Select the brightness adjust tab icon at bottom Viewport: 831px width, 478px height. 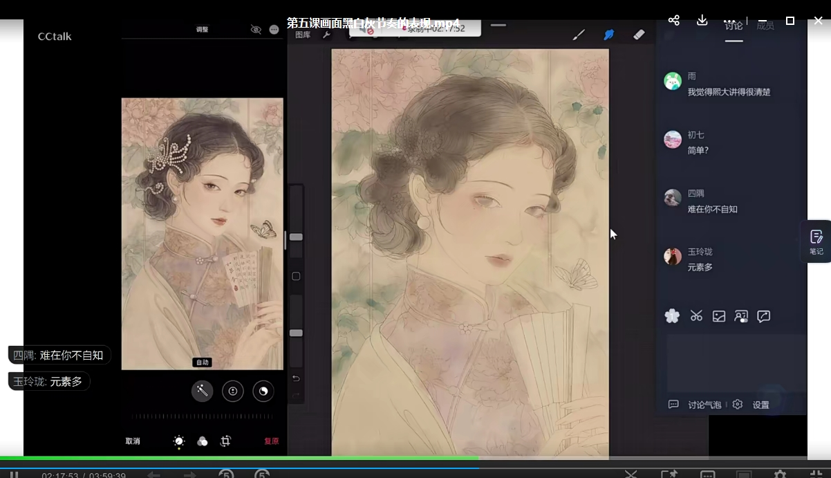click(179, 441)
